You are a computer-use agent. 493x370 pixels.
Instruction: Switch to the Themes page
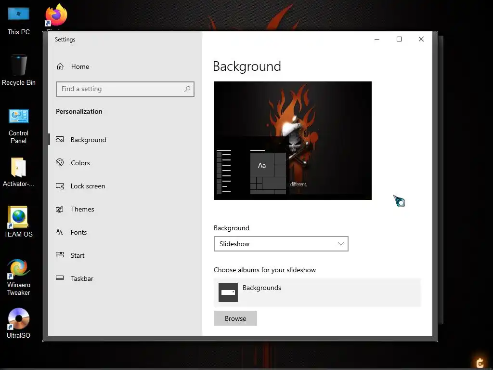(x=82, y=209)
